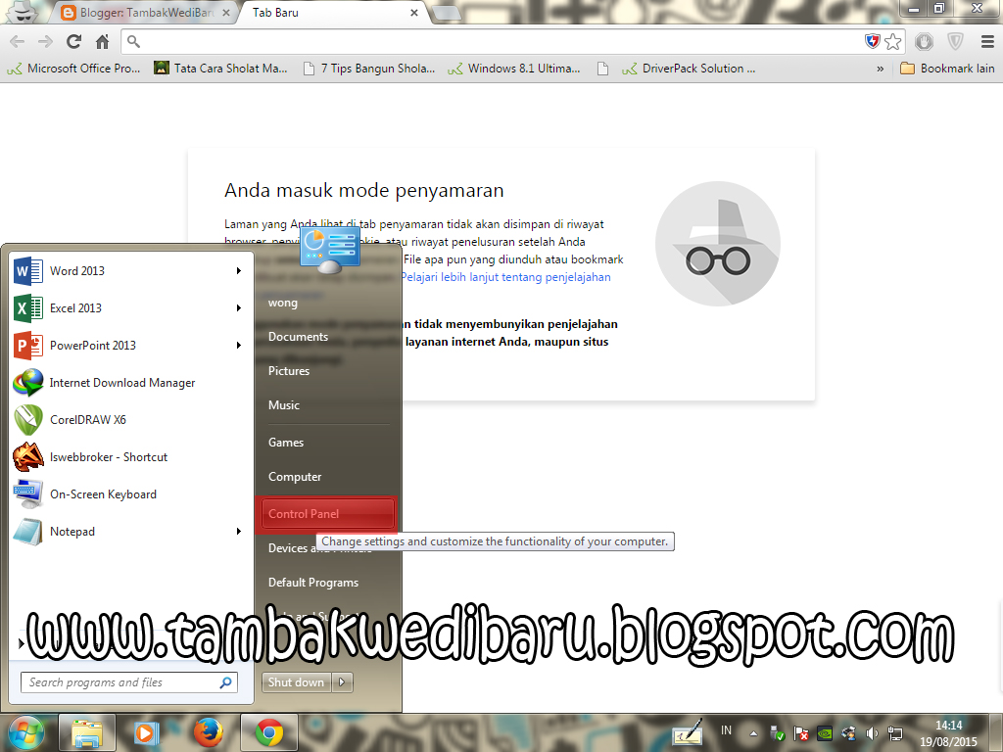Launch On-Screen Keyboard
The width and height of the screenshot is (1003, 752).
click(x=130, y=494)
